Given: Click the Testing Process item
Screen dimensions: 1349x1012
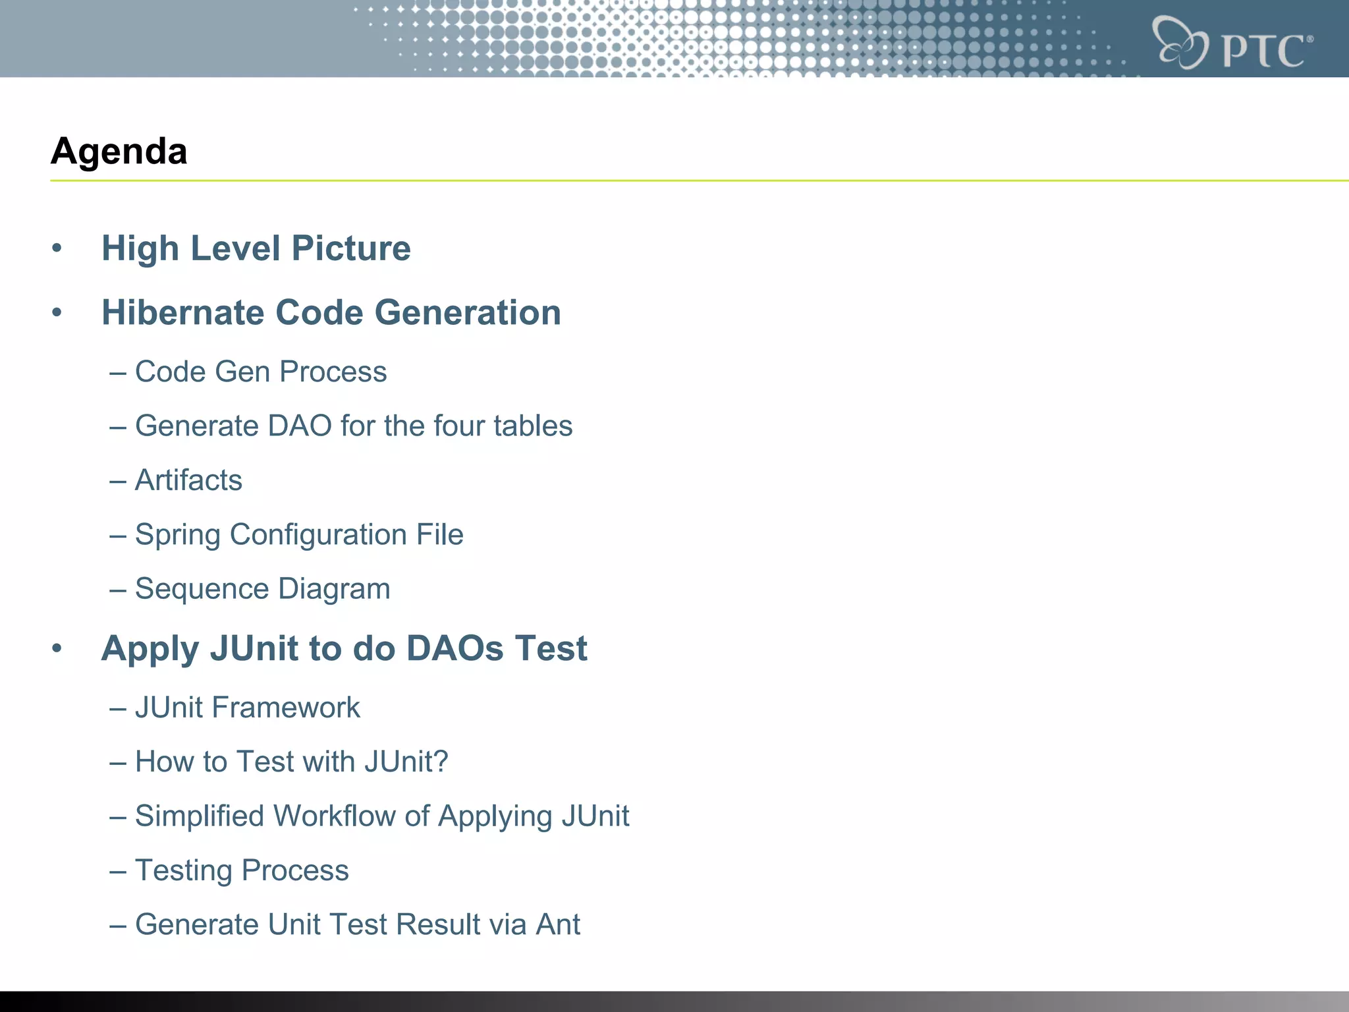Looking at the screenshot, I should tap(241, 870).
